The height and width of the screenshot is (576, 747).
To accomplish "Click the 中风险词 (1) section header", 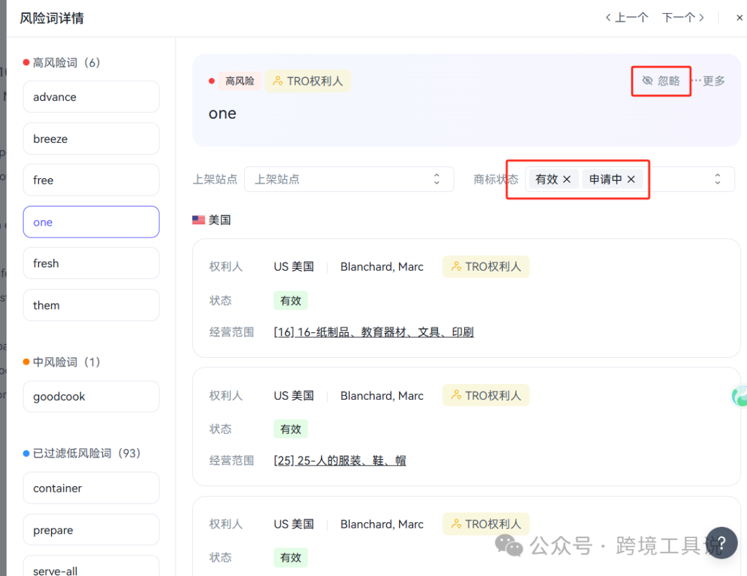I will point(62,362).
